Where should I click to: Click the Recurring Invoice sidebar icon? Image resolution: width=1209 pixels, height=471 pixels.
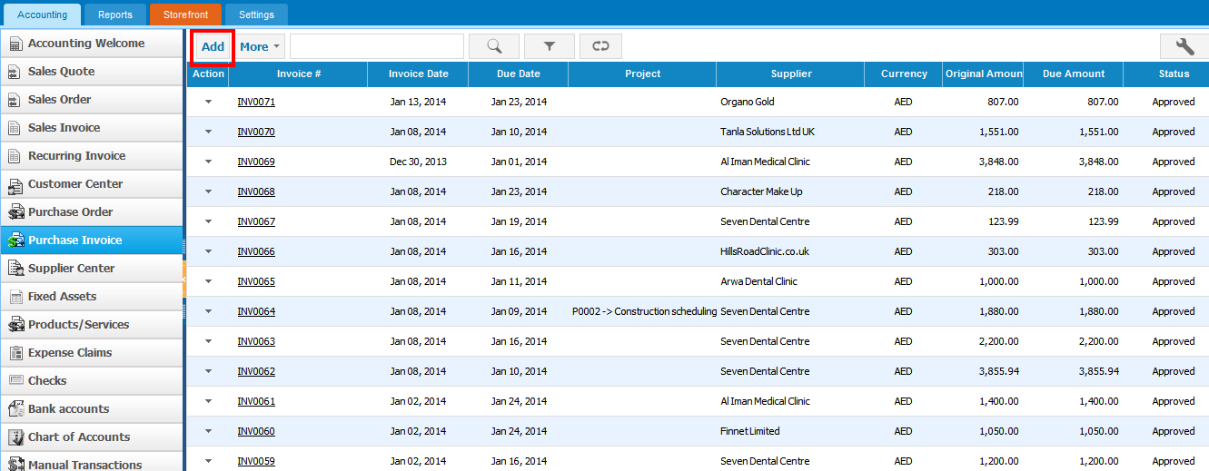click(x=15, y=156)
